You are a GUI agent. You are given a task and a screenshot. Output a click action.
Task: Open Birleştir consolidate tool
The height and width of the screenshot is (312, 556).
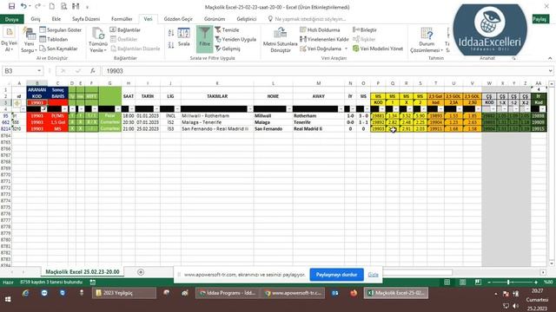coord(365,30)
